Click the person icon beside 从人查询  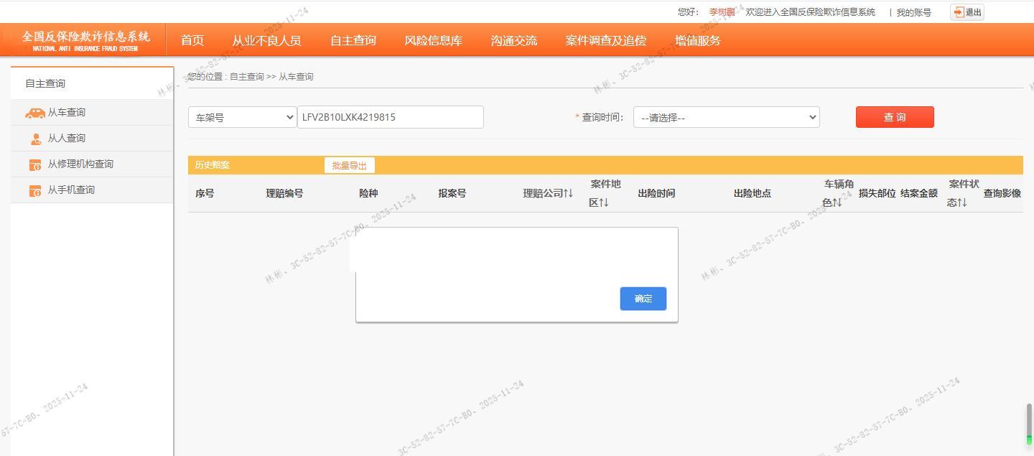tap(35, 139)
